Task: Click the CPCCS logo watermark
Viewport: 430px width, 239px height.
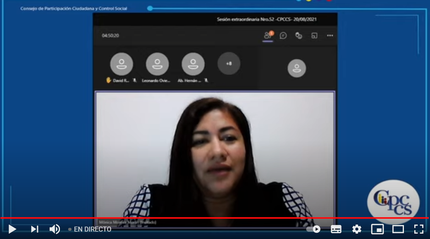Action: pos(393,202)
